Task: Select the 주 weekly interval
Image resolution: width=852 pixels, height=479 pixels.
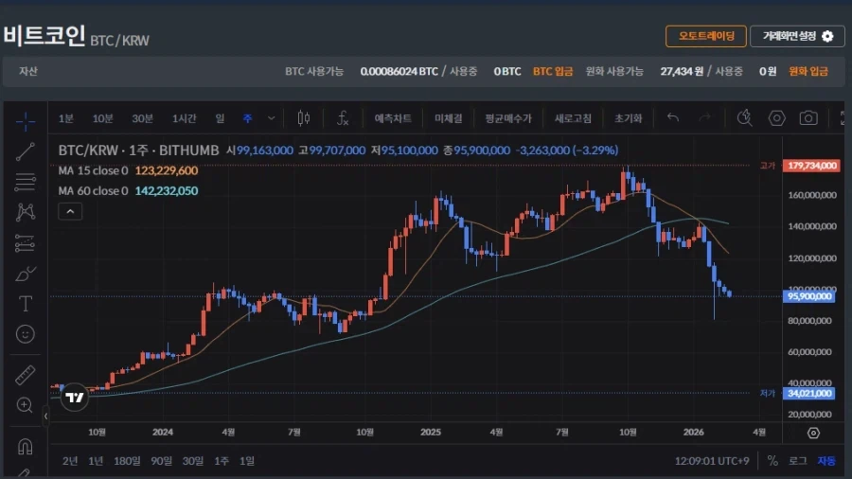Action: point(248,117)
